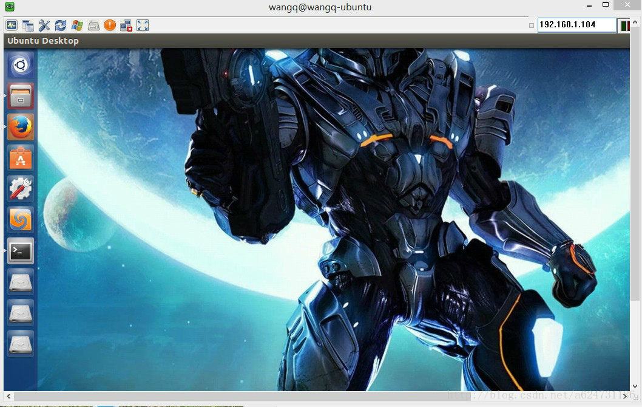Open the Ubuntu Dash launcher

(21, 65)
